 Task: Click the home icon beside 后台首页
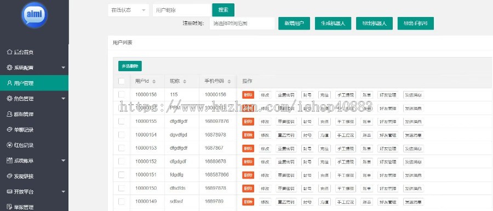(x=9, y=52)
